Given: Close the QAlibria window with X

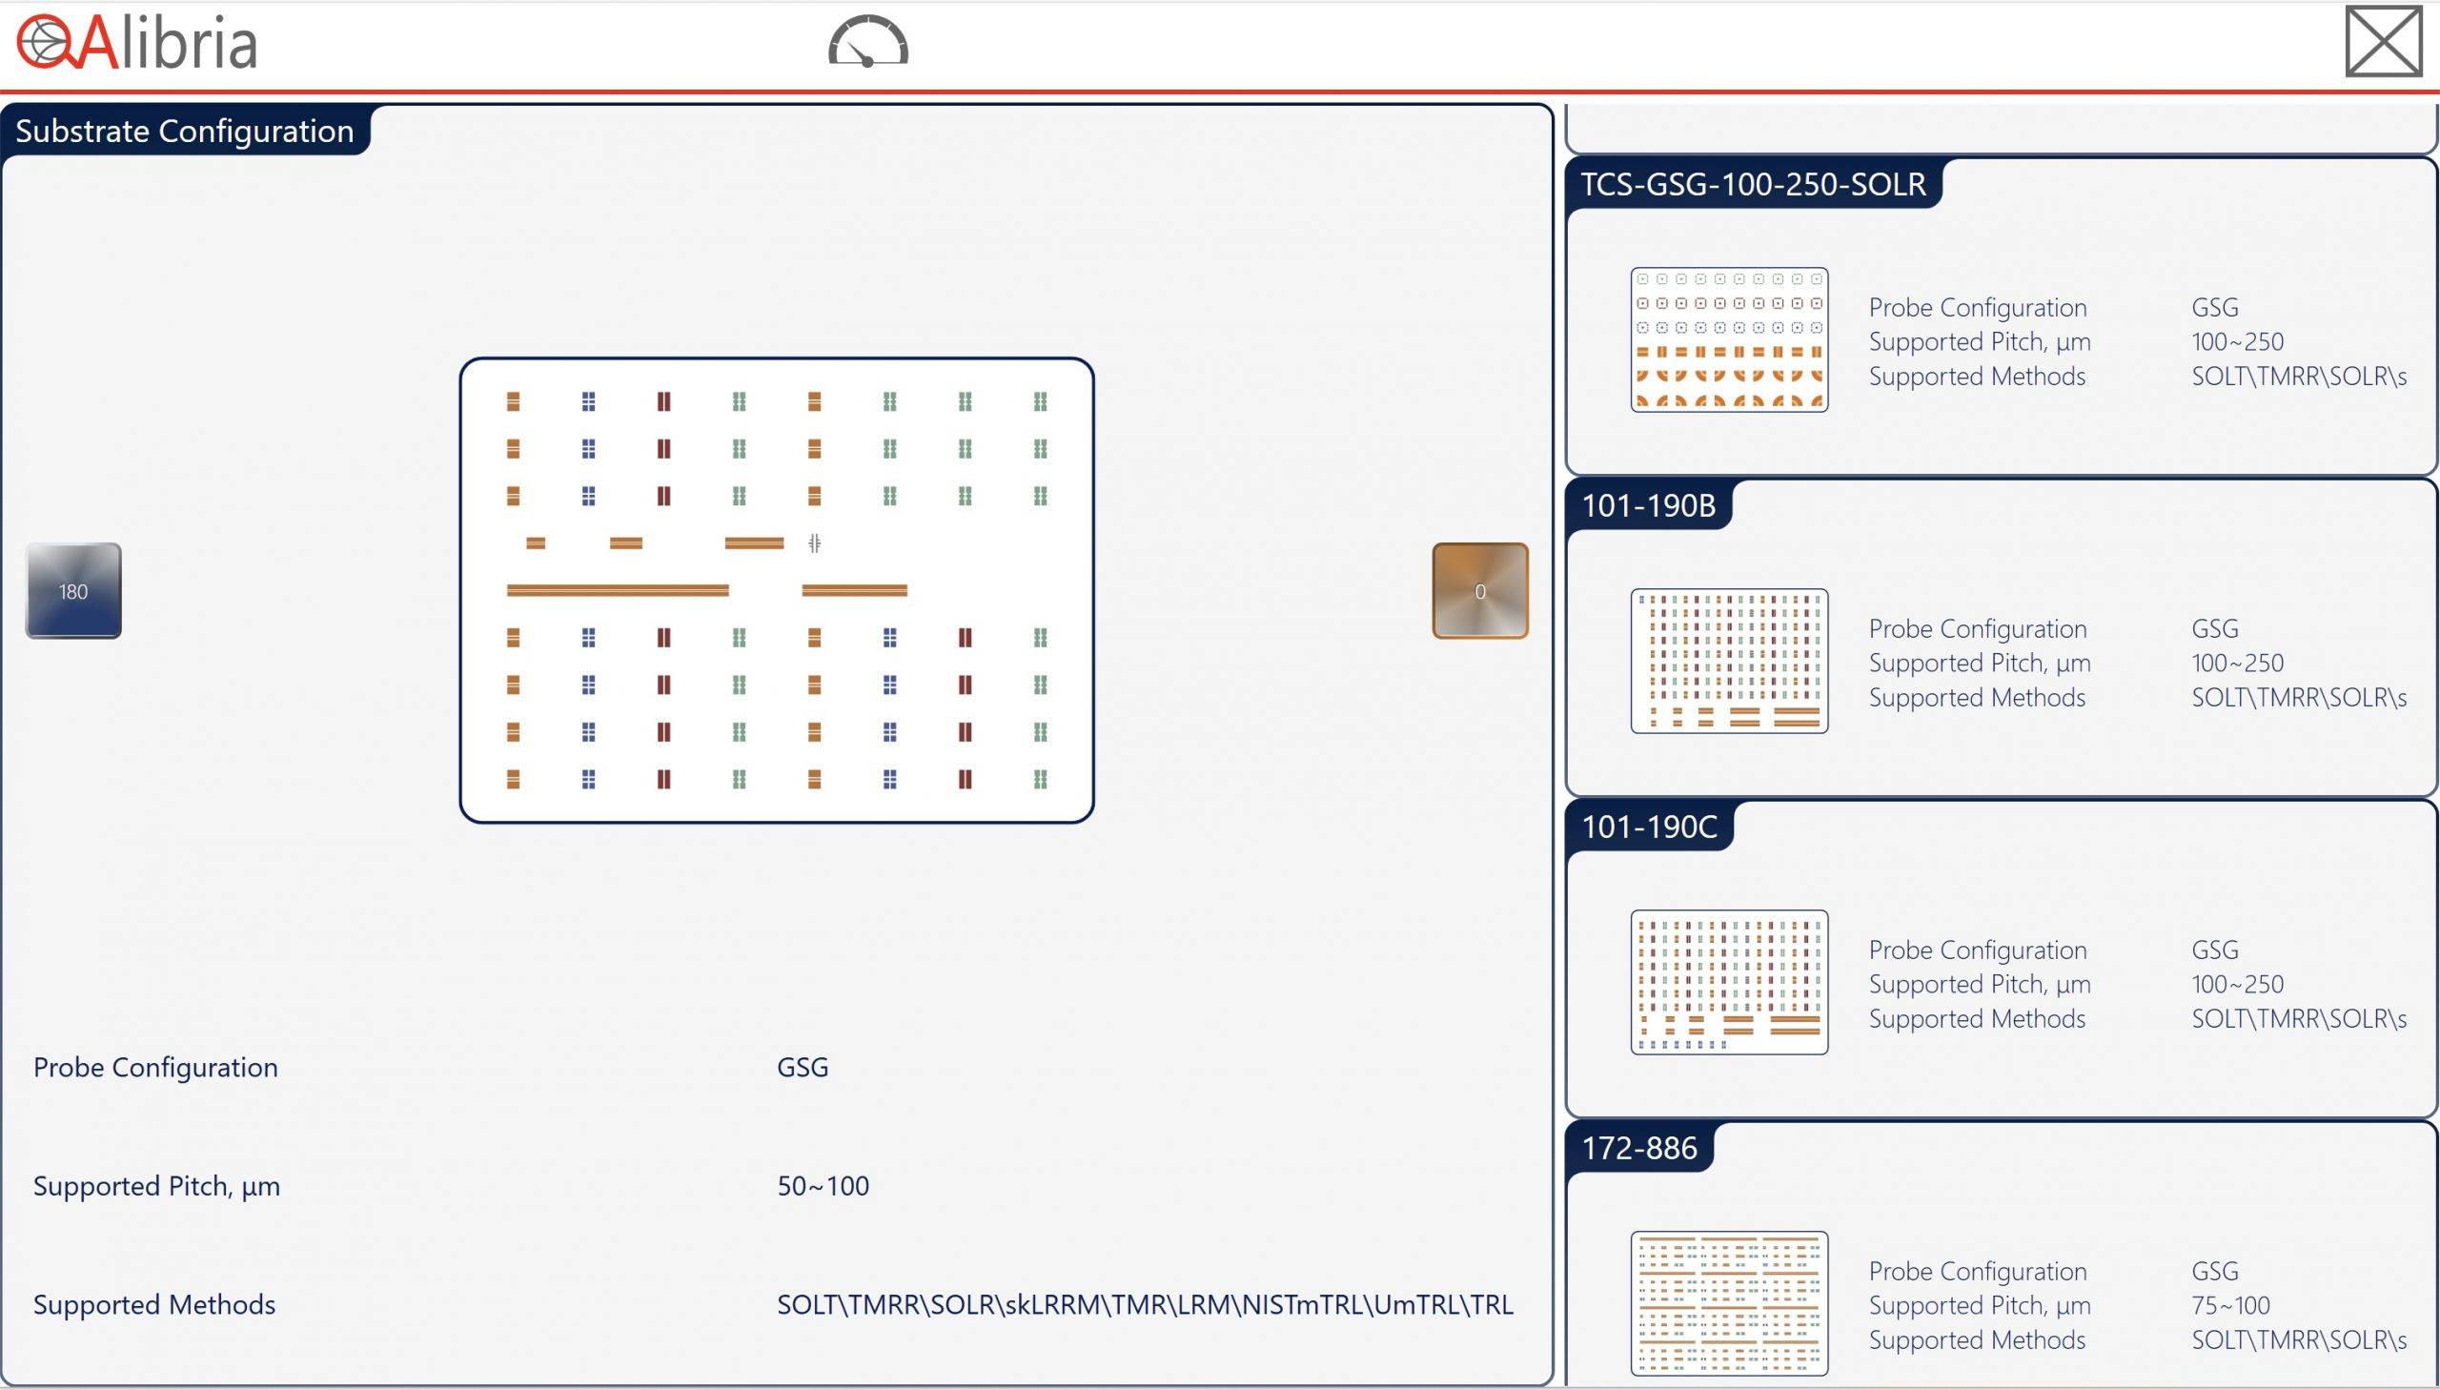Looking at the screenshot, I should pyautogui.click(x=2383, y=42).
